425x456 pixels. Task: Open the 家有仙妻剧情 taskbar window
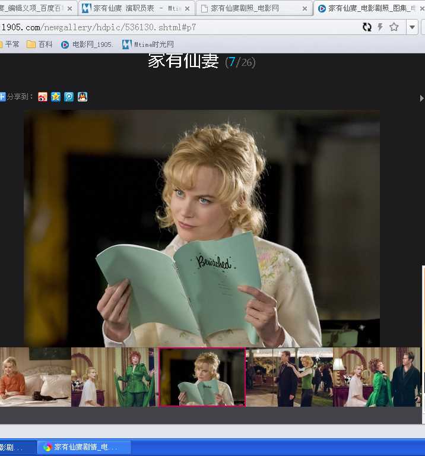tap(80, 447)
